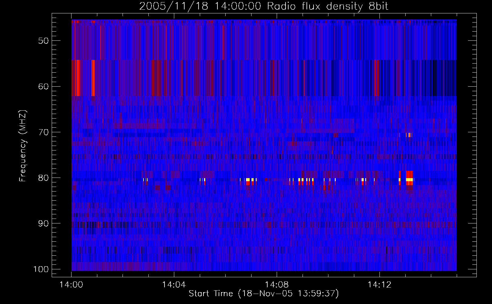
Task: Click the '80' frequency tick label
Action: coord(43,178)
